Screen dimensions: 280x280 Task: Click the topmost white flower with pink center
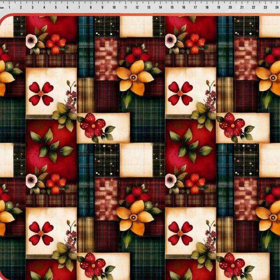click(x=32, y=40)
